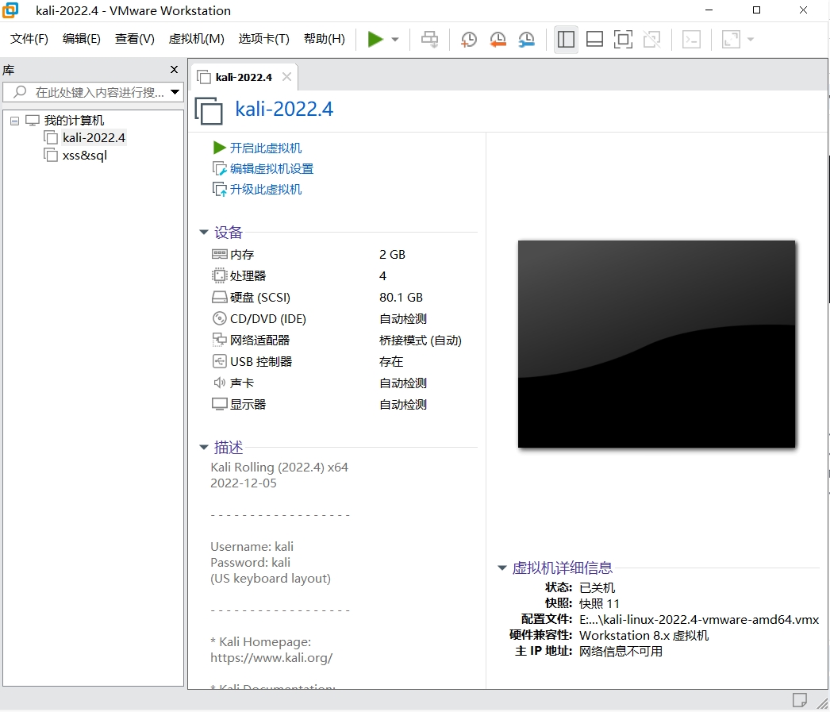Click the 内存 memory device icon

coord(219,254)
